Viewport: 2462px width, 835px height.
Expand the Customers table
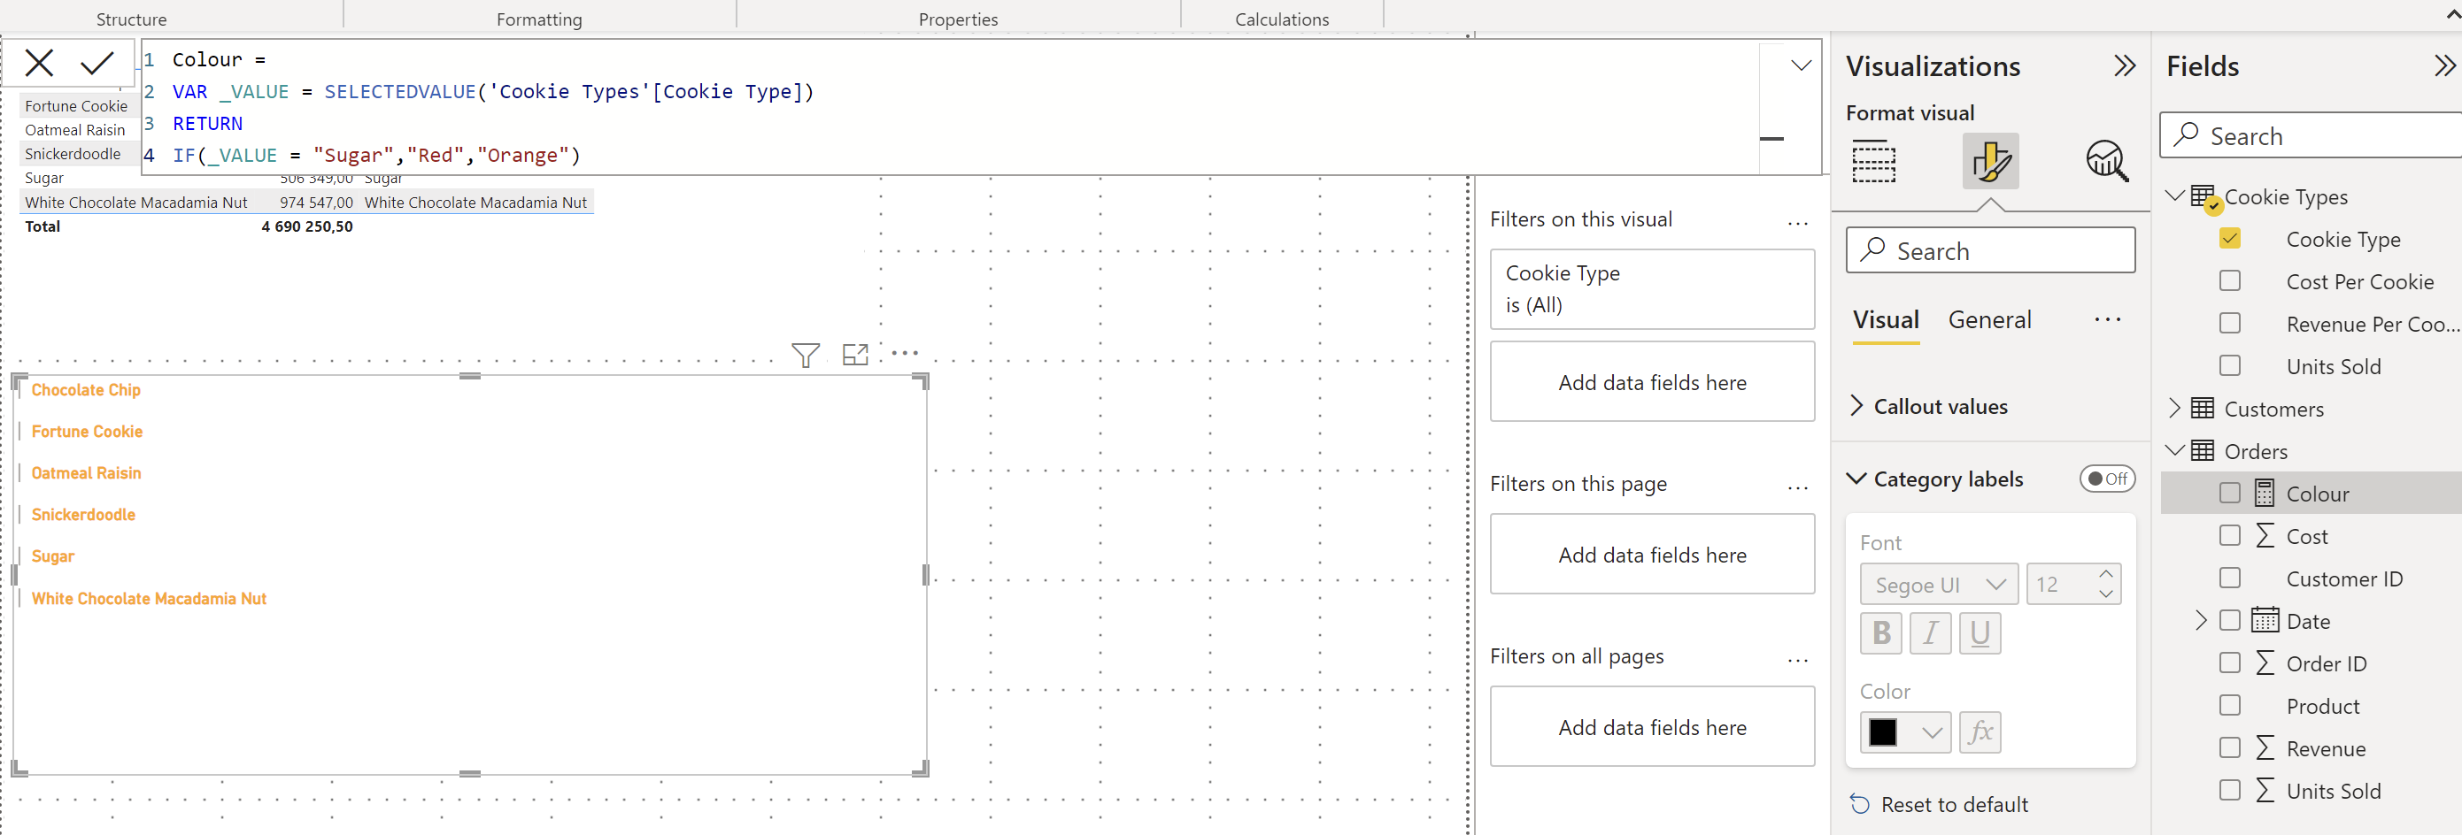click(x=2174, y=408)
